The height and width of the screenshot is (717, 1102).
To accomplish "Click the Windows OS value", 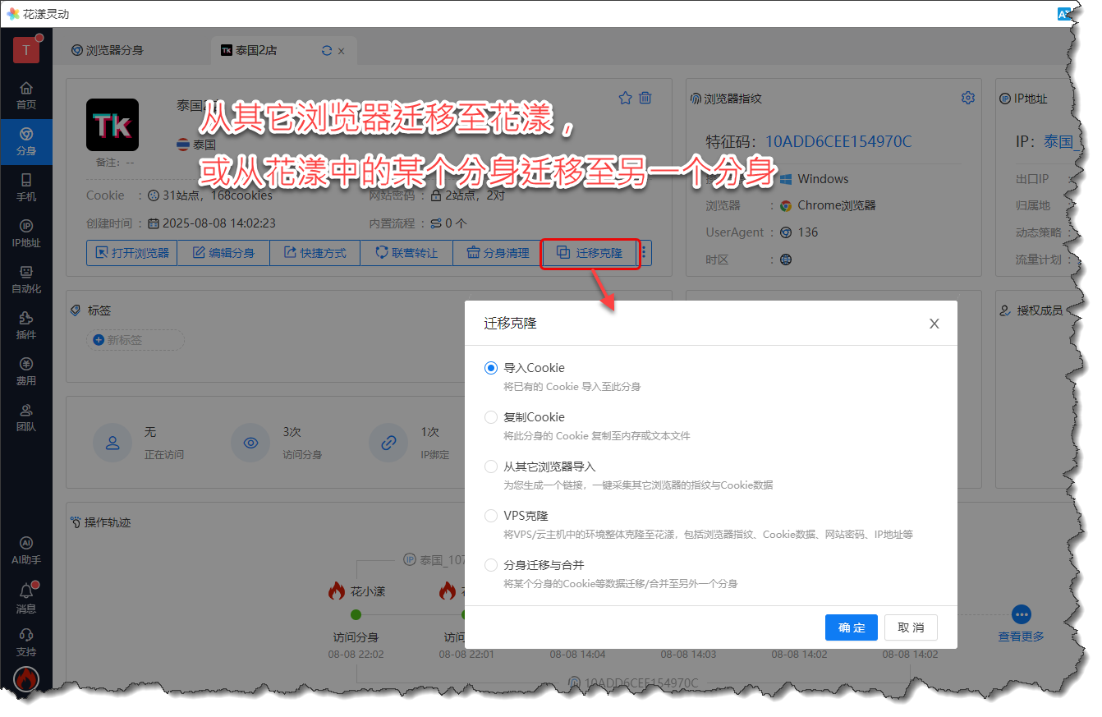I will [823, 179].
